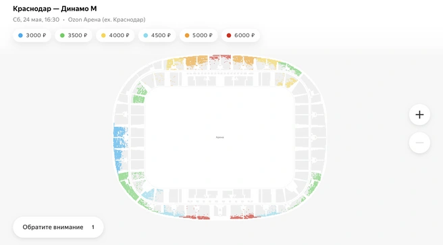This screenshot has width=443, height=245.
Task: Click the notice counter badge 1
Action: click(x=93, y=227)
